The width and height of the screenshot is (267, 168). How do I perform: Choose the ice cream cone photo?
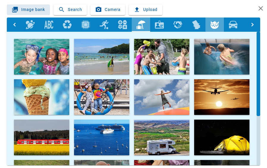point(42,97)
